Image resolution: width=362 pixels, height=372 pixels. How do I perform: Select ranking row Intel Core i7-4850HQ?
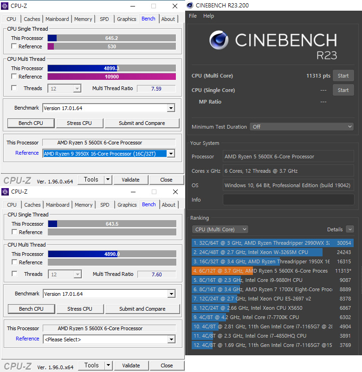pyautogui.click(x=272, y=336)
